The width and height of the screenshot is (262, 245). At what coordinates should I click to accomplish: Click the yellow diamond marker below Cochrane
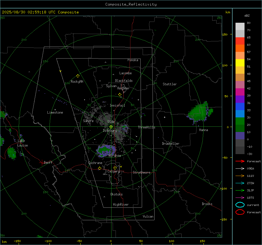[x=100, y=168]
